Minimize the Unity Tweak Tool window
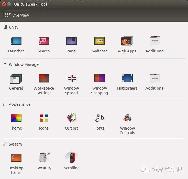This screenshot has width=188, height=179. tap(9, 4)
